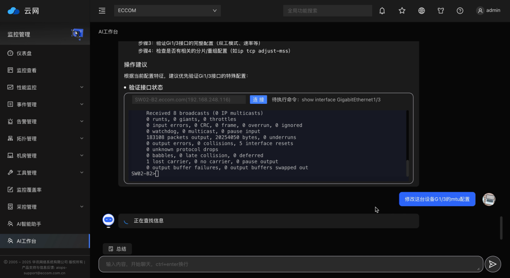Click the 步骤3 Gi1/3 interface config line
510x278 pixels.
click(199, 43)
